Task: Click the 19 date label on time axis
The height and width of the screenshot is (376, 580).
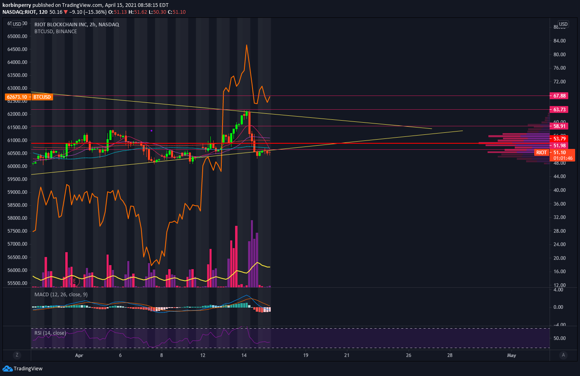Action: click(306, 355)
